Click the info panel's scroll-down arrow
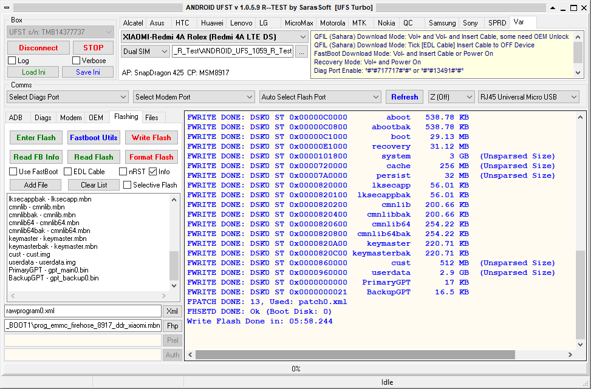Screen dimensions: 591x389 pyautogui.click(x=578, y=73)
